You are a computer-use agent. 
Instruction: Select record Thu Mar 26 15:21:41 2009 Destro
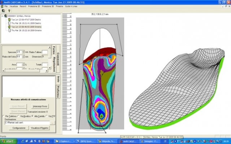point(26,23)
